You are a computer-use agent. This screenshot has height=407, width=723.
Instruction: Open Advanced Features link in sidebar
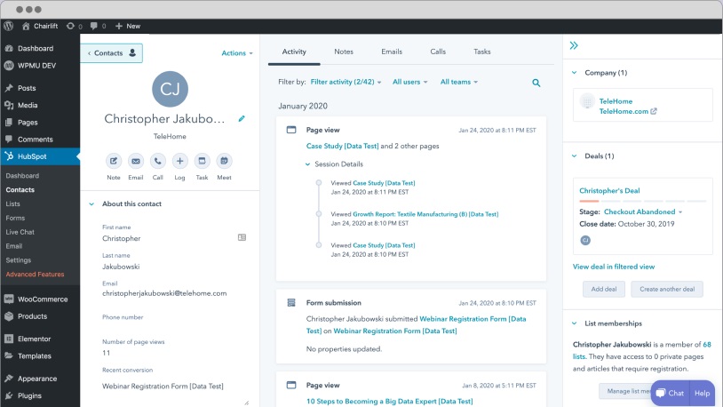point(35,274)
